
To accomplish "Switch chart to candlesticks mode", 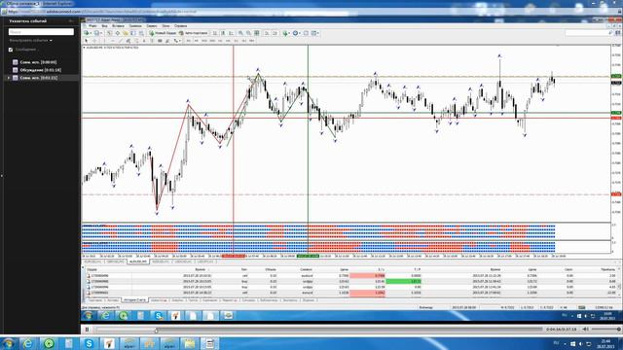I will click(223, 33).
